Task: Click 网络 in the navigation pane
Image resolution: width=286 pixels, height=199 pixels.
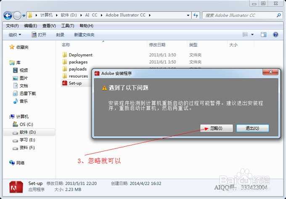Action: pos(17,163)
